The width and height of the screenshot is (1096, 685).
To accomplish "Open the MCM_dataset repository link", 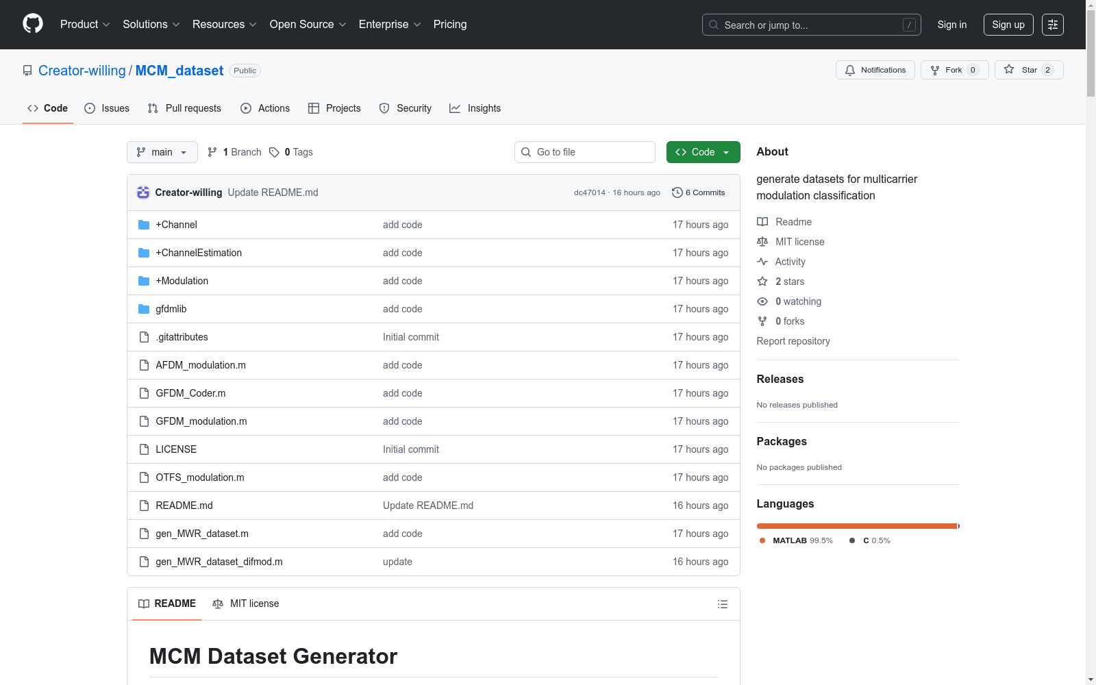I will point(179,71).
